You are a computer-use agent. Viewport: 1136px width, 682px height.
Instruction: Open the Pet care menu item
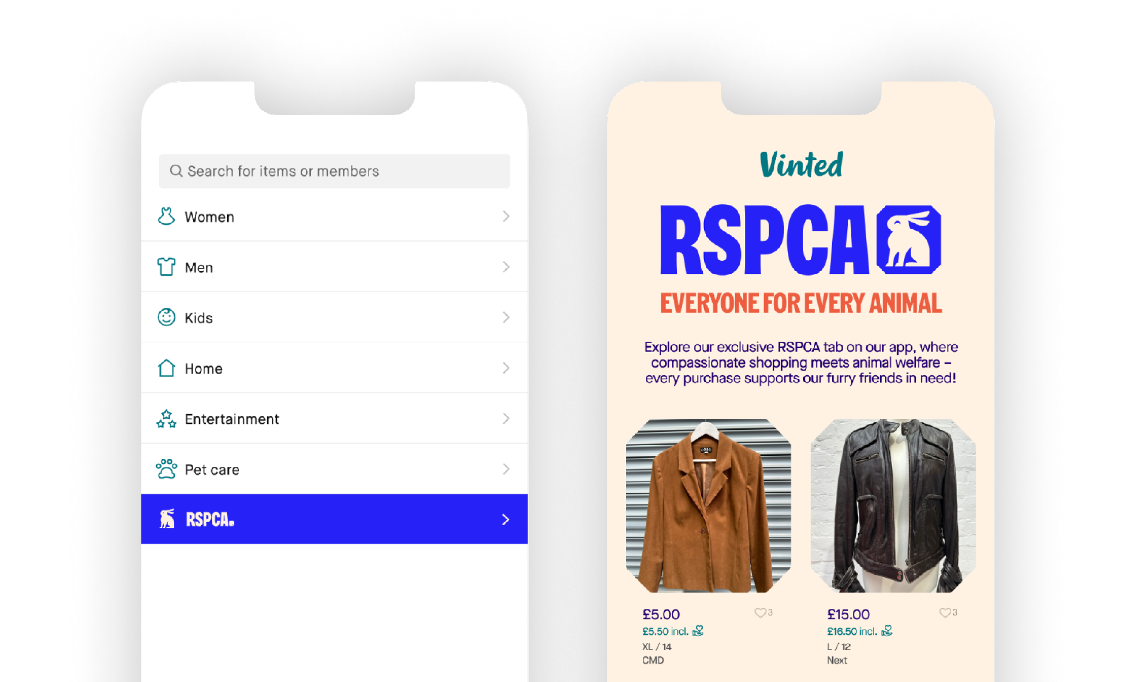coord(334,469)
